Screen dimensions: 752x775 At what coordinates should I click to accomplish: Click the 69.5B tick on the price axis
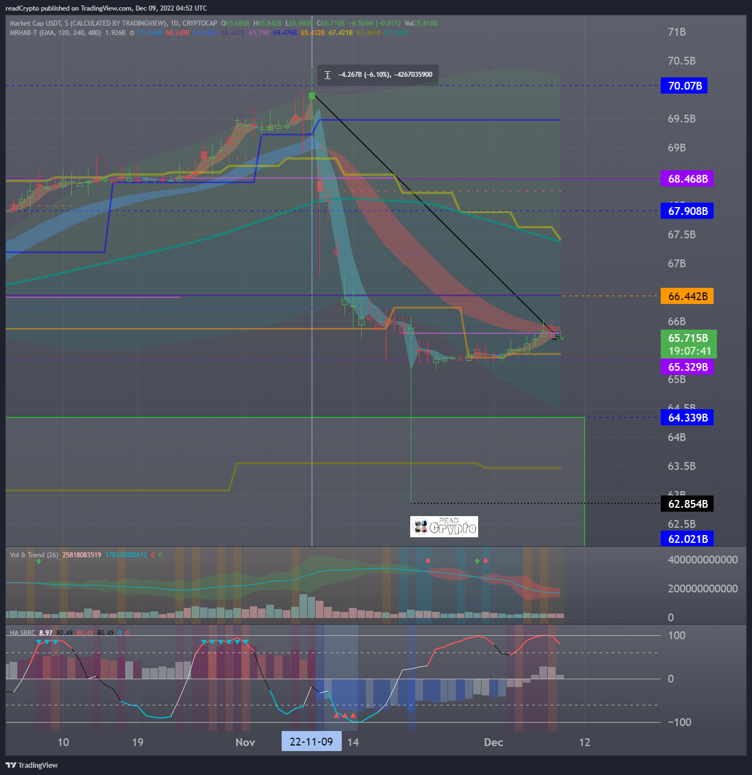tap(681, 119)
